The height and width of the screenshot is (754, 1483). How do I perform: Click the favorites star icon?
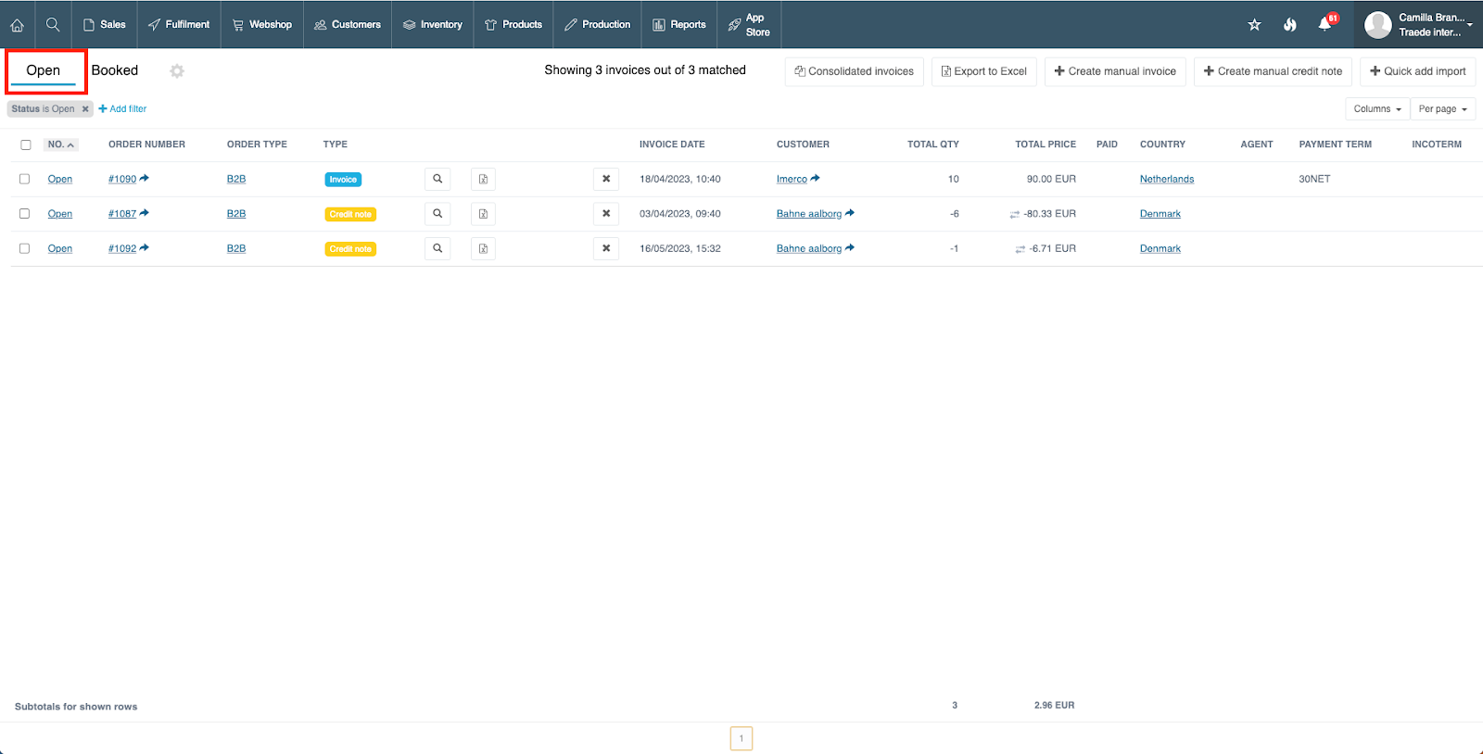click(x=1254, y=25)
